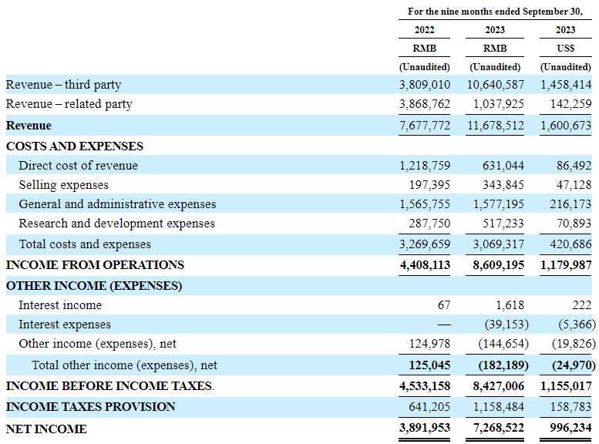Screen dimensions: 599x444
Task: Select the US$ value 142,259
Action: 570,104
